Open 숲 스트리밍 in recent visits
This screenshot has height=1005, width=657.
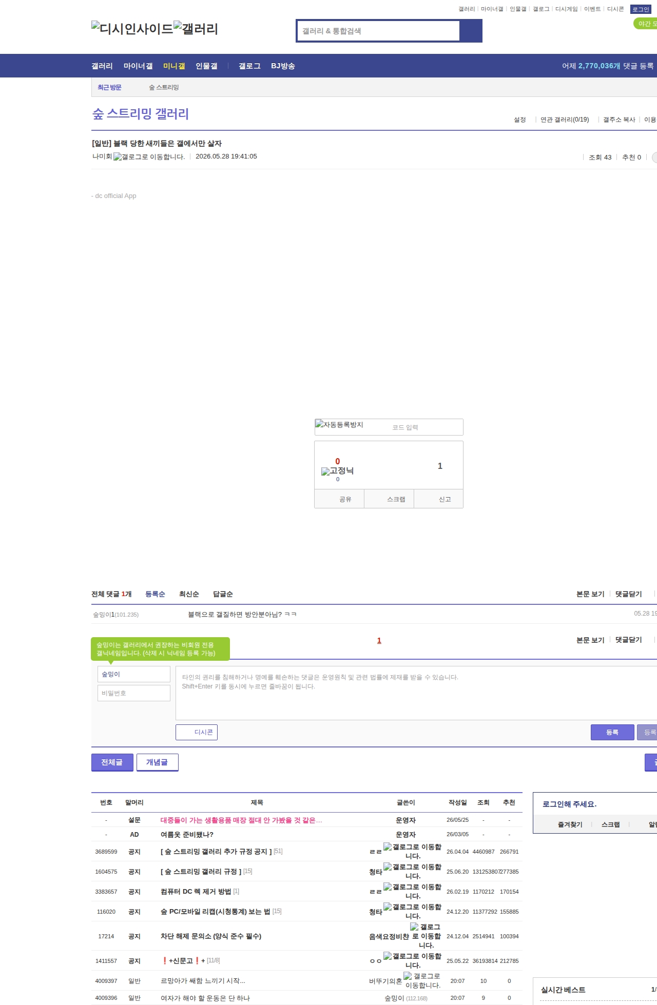(164, 87)
